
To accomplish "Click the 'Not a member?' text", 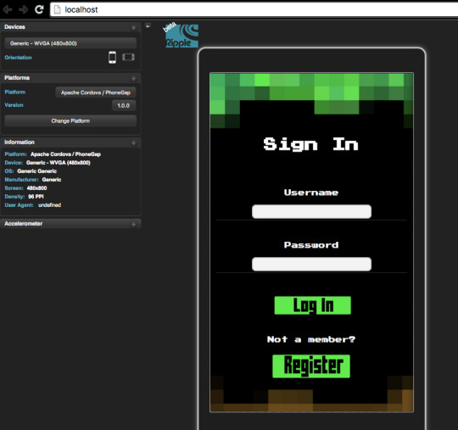I will [311, 339].
